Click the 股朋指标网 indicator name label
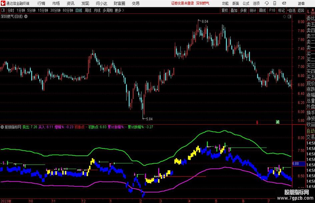The width and height of the screenshot is (315, 203). 13,127
